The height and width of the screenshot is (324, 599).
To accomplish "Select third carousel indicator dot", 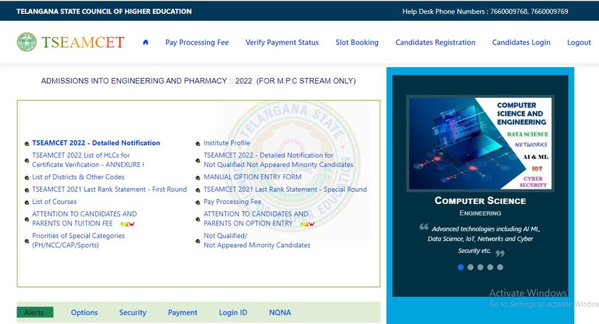I will pyautogui.click(x=480, y=267).
